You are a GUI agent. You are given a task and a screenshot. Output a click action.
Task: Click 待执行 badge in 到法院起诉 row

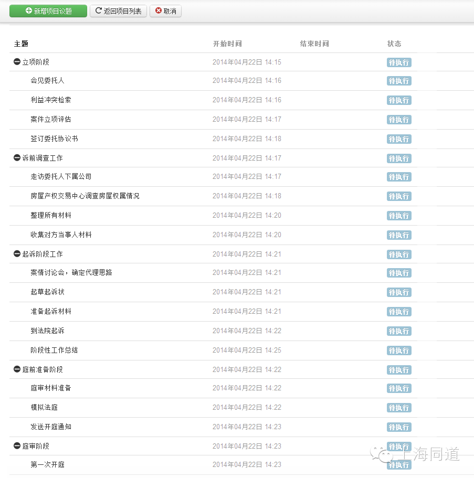pyautogui.click(x=399, y=331)
